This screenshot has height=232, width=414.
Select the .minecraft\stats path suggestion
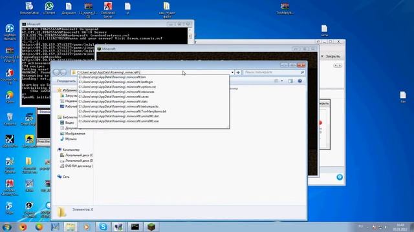tap(153, 102)
